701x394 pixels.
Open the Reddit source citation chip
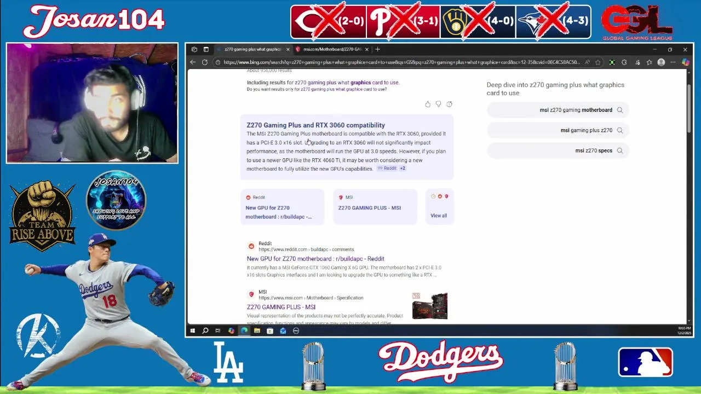(x=387, y=169)
